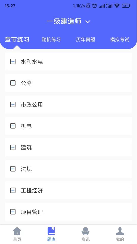
Task: Tap the battery indicator icon
Action: click(x=126, y=6)
